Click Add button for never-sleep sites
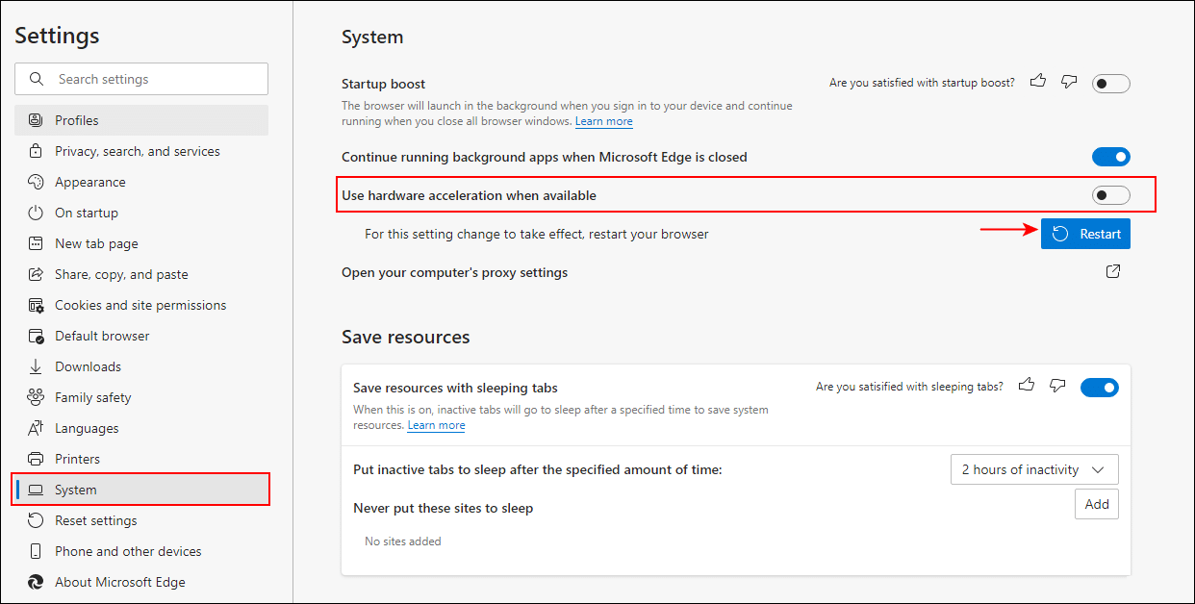 1097,504
